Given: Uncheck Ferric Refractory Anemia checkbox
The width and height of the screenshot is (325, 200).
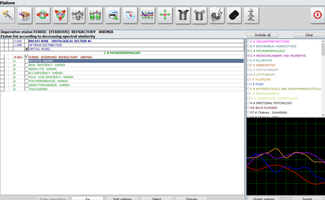Looking at the screenshot, I should 26,57.
